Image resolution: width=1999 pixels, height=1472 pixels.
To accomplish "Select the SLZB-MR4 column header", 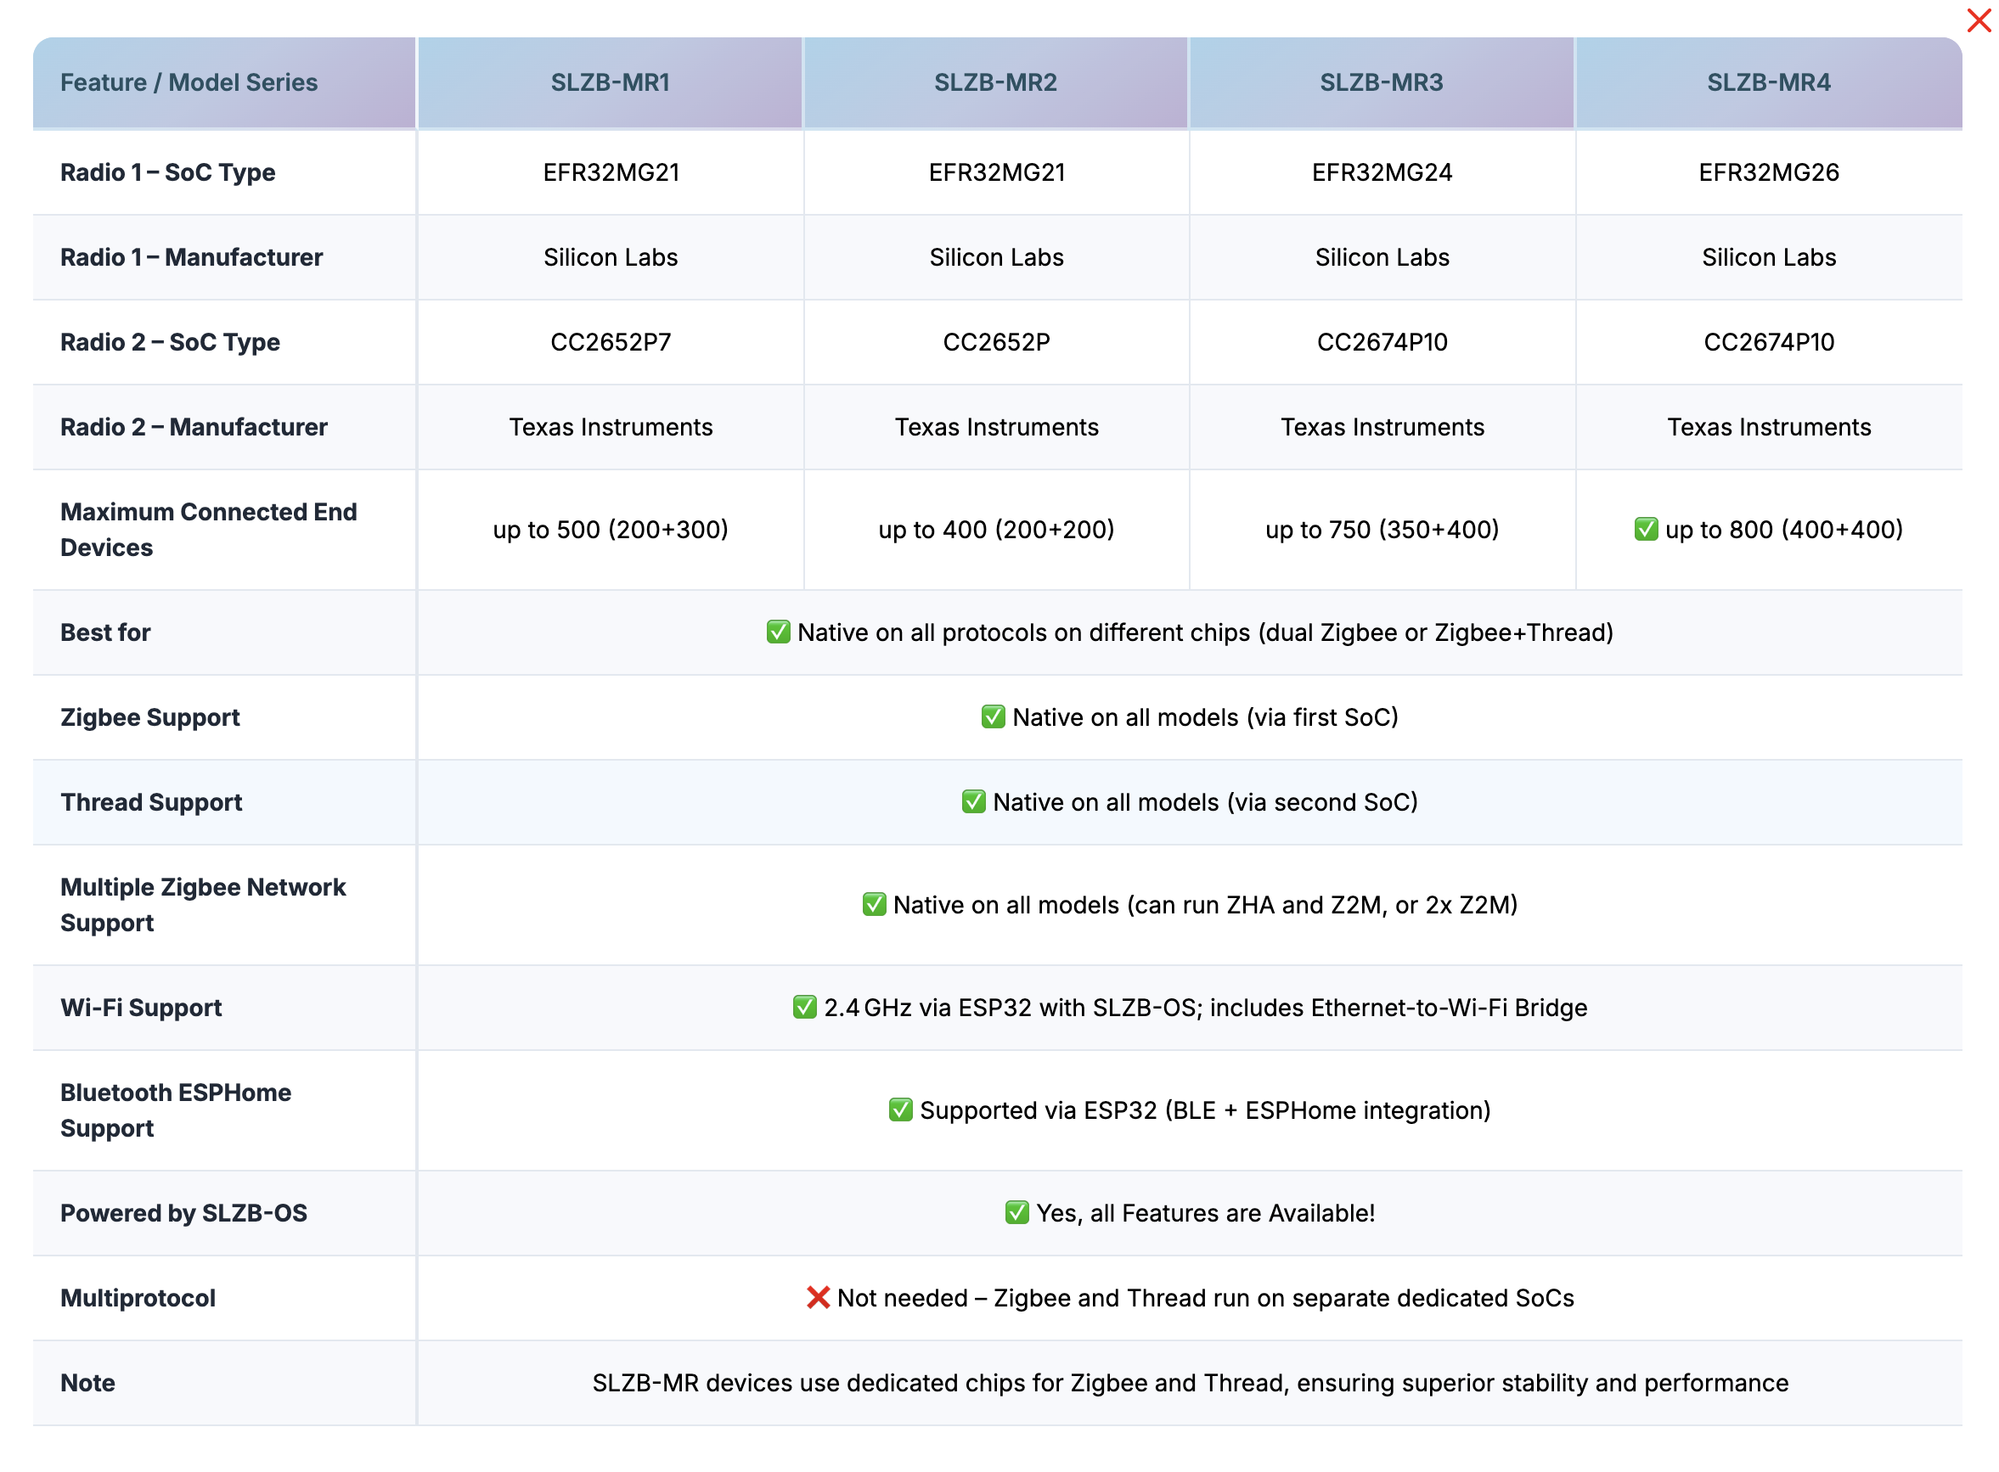I will [x=1768, y=83].
